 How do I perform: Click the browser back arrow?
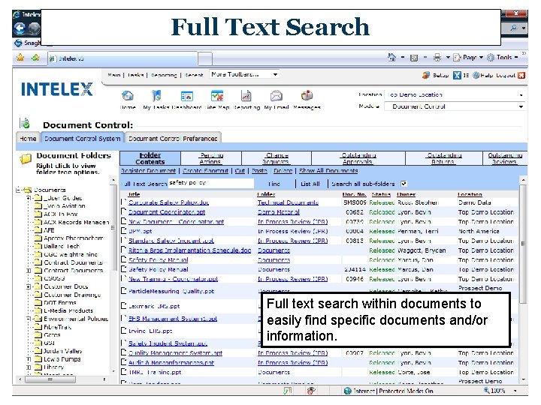click(x=20, y=28)
